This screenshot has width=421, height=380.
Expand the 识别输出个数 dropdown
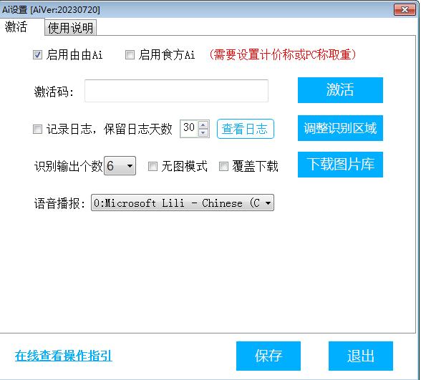pyautogui.click(x=120, y=166)
